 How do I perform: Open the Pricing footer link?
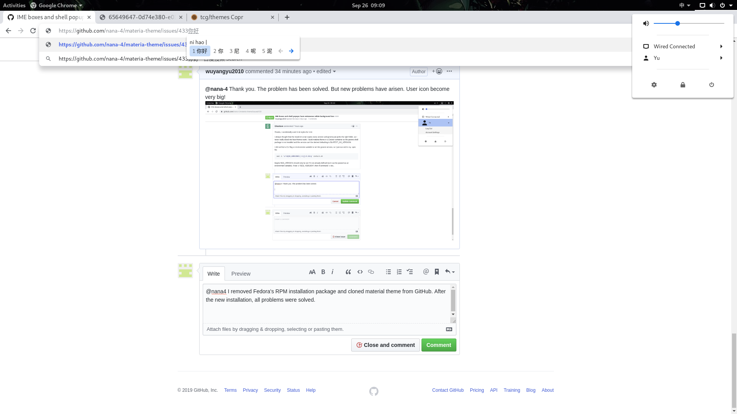click(477, 390)
